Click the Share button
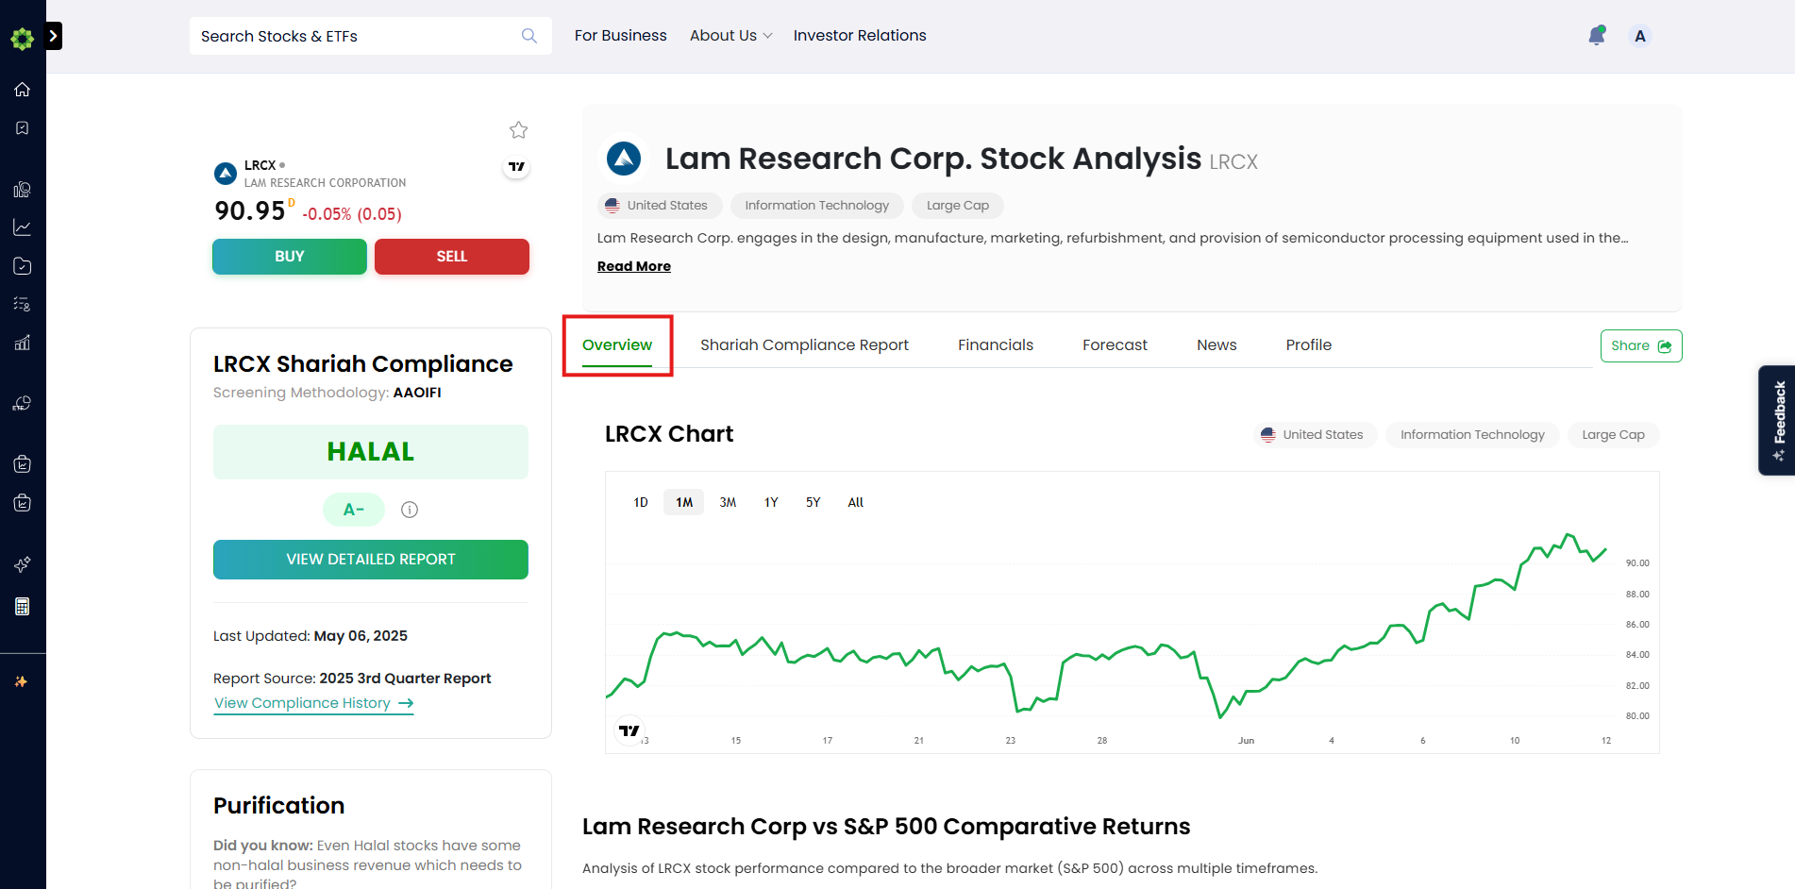Viewport: 1795px width, 889px height. (x=1641, y=346)
